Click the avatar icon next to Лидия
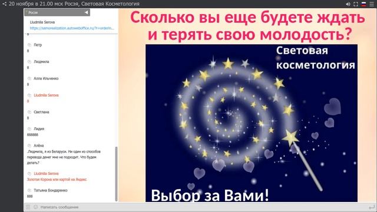This screenshot has width=377, height=212. 29,129
